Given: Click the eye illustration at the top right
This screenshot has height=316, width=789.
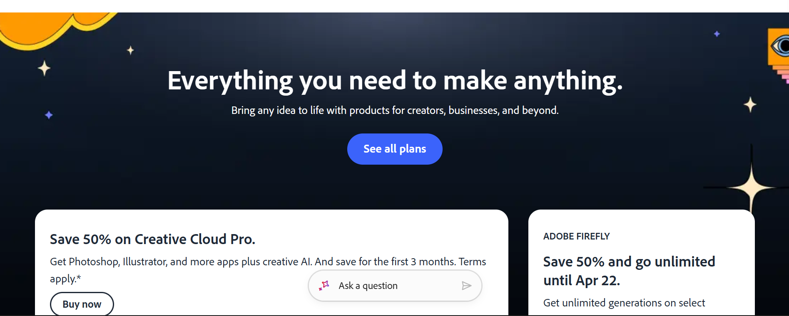Looking at the screenshot, I should tap(780, 46).
